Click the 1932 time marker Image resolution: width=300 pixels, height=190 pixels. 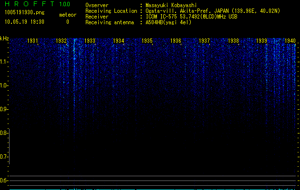tap(61, 40)
